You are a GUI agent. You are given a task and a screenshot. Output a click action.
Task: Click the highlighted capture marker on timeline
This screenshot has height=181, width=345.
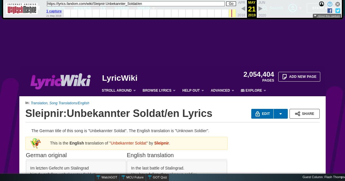click(x=232, y=13)
